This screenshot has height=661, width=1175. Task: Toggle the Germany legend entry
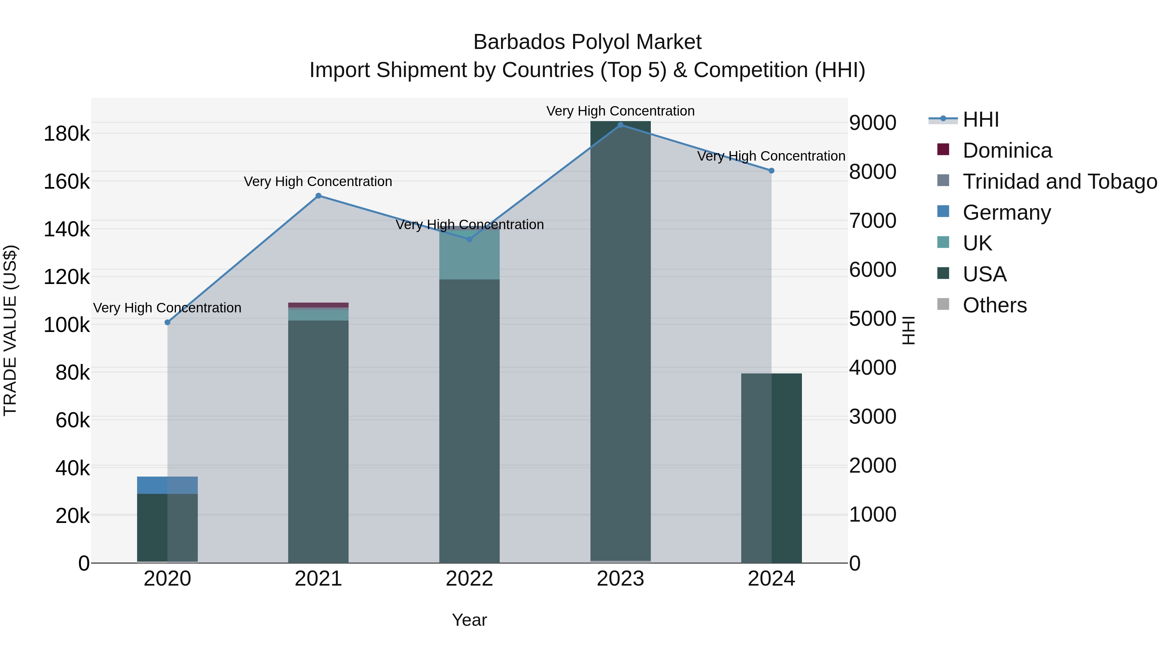click(994, 212)
